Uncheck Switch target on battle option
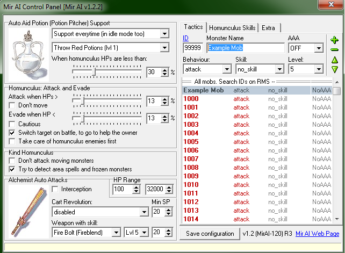345x253 pixels. pos(12,133)
